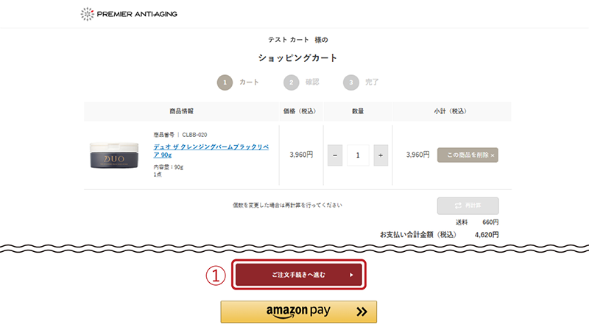Click arrow icon on the order procedure button
The width and height of the screenshot is (589, 330).
tap(351, 275)
